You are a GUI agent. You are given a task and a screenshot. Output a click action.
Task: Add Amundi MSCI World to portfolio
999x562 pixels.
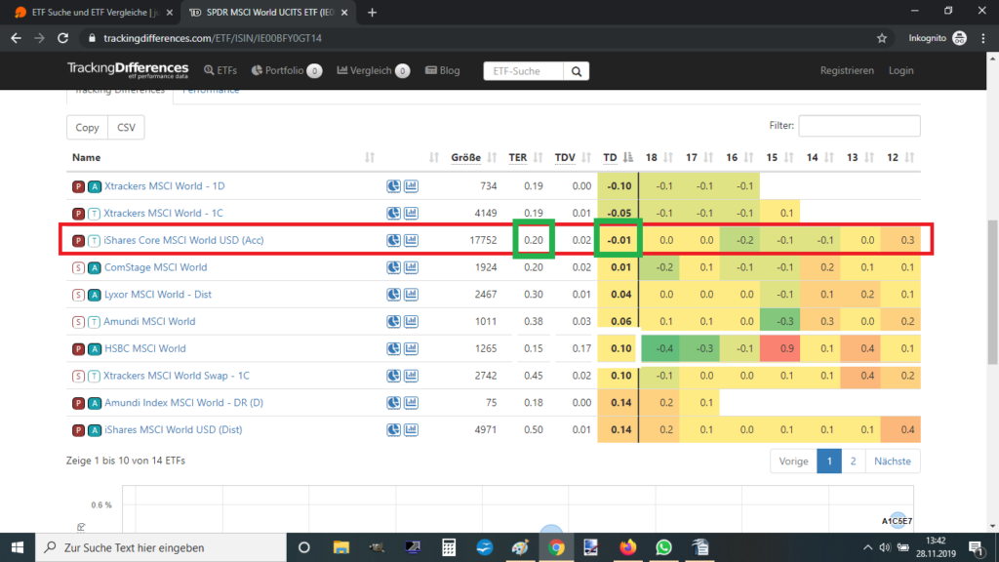[393, 321]
